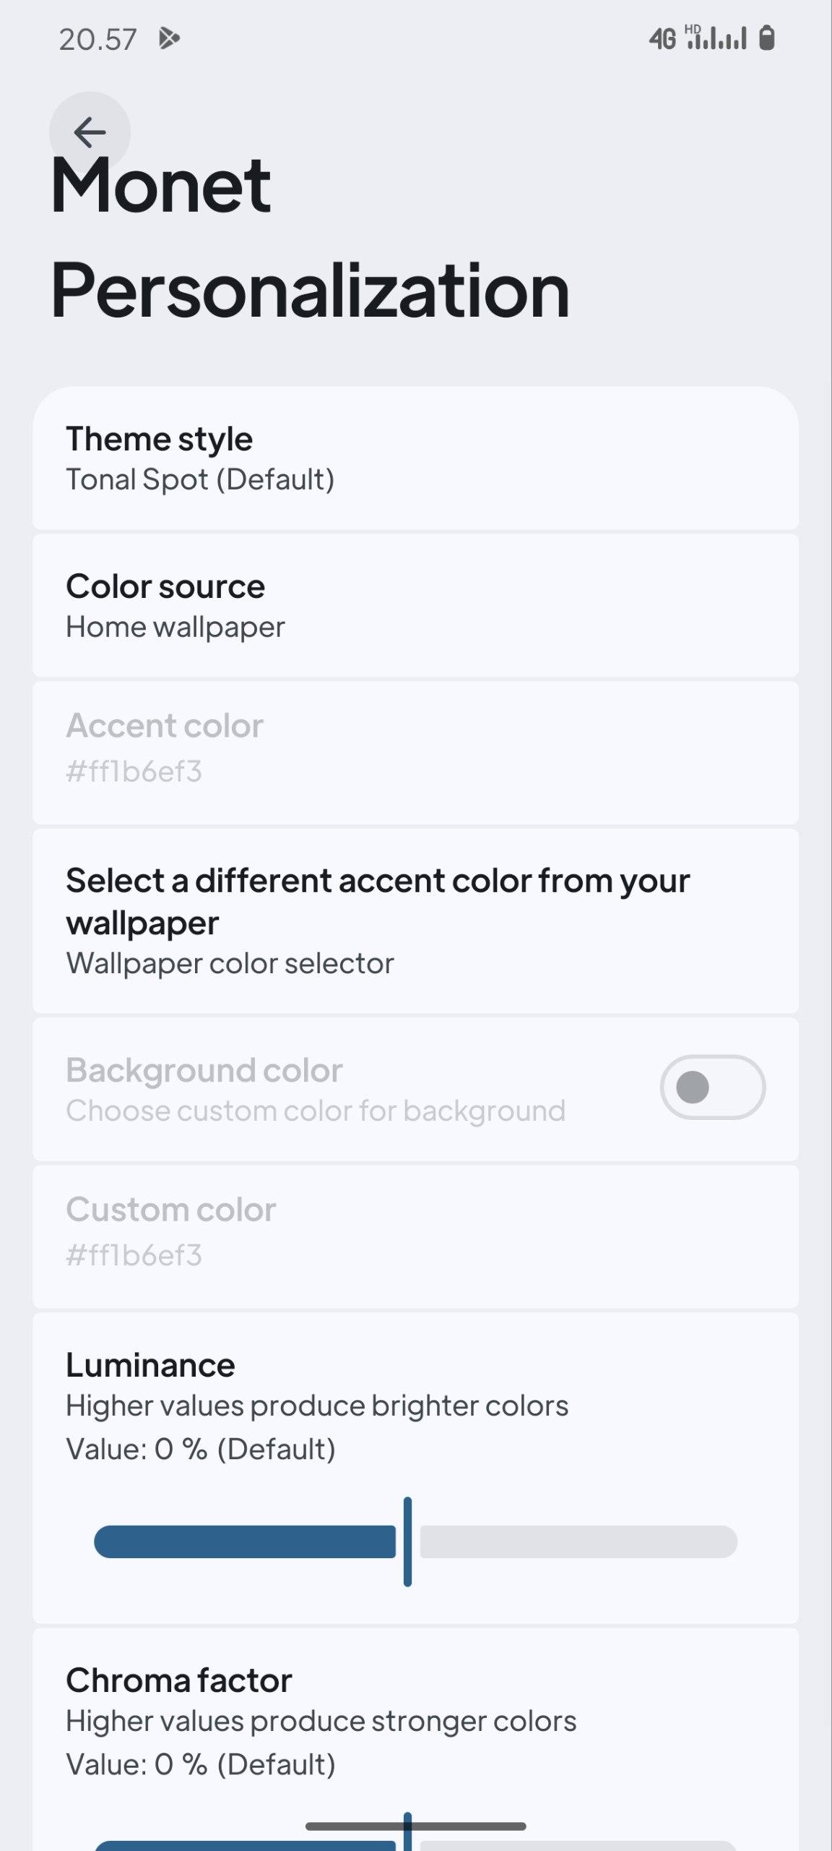The image size is (832, 1851).
Task: Open the Color source options
Action: click(415, 606)
